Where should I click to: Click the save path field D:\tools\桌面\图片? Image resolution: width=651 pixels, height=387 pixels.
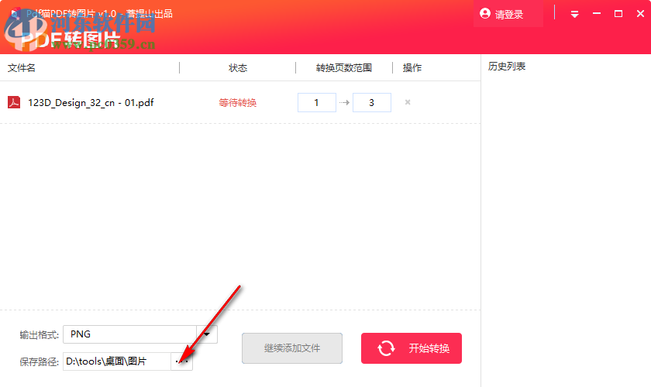click(x=117, y=361)
